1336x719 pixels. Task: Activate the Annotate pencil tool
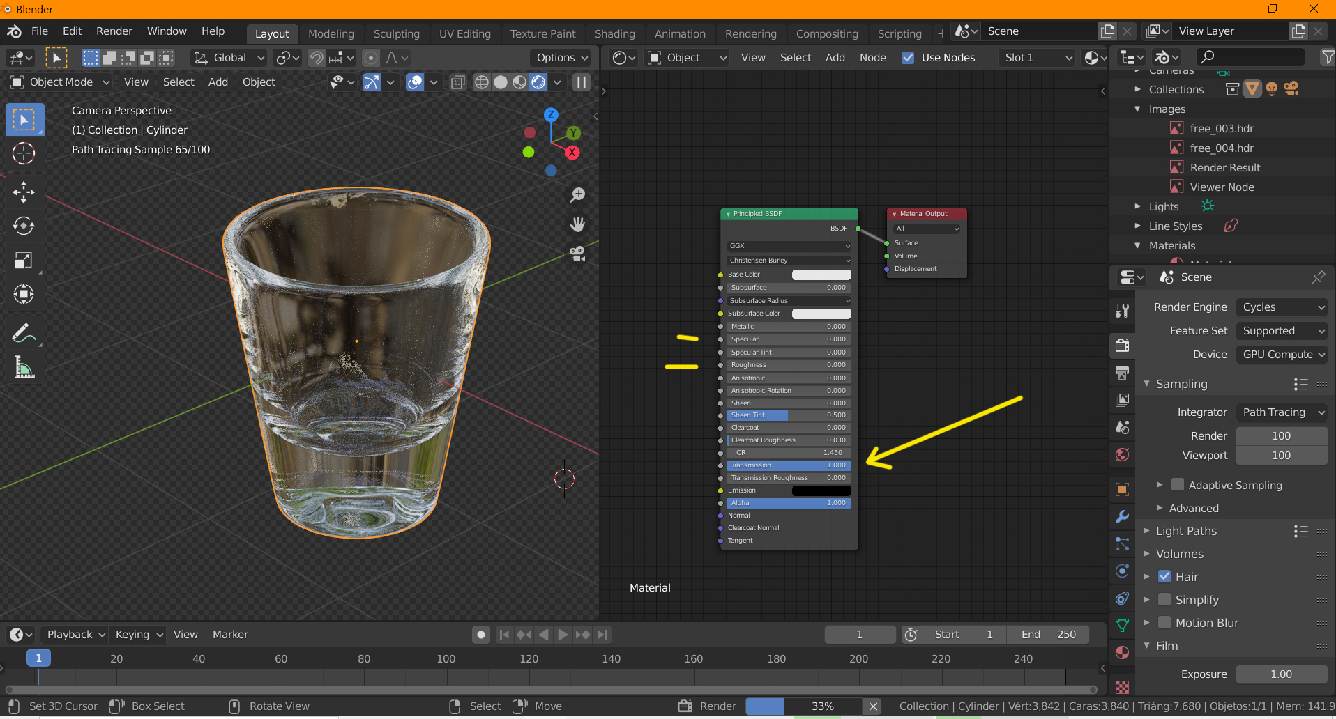coord(24,334)
